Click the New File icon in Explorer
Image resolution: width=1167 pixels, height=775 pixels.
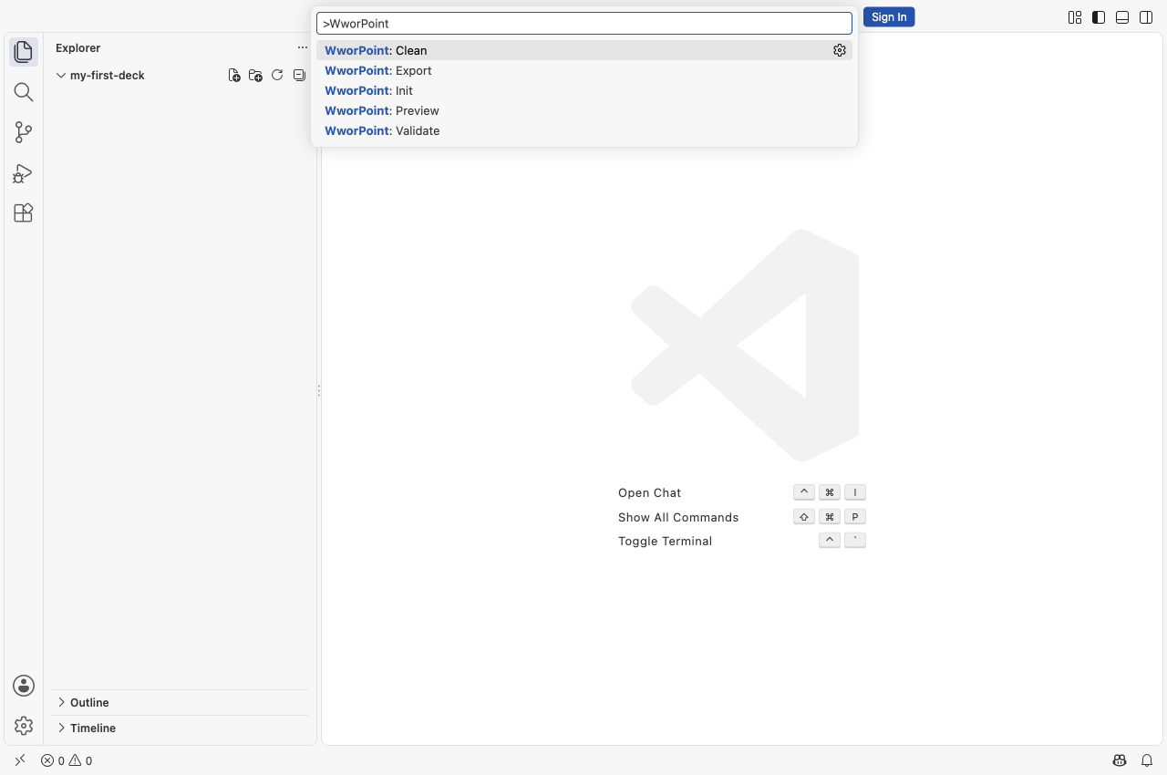(x=234, y=76)
